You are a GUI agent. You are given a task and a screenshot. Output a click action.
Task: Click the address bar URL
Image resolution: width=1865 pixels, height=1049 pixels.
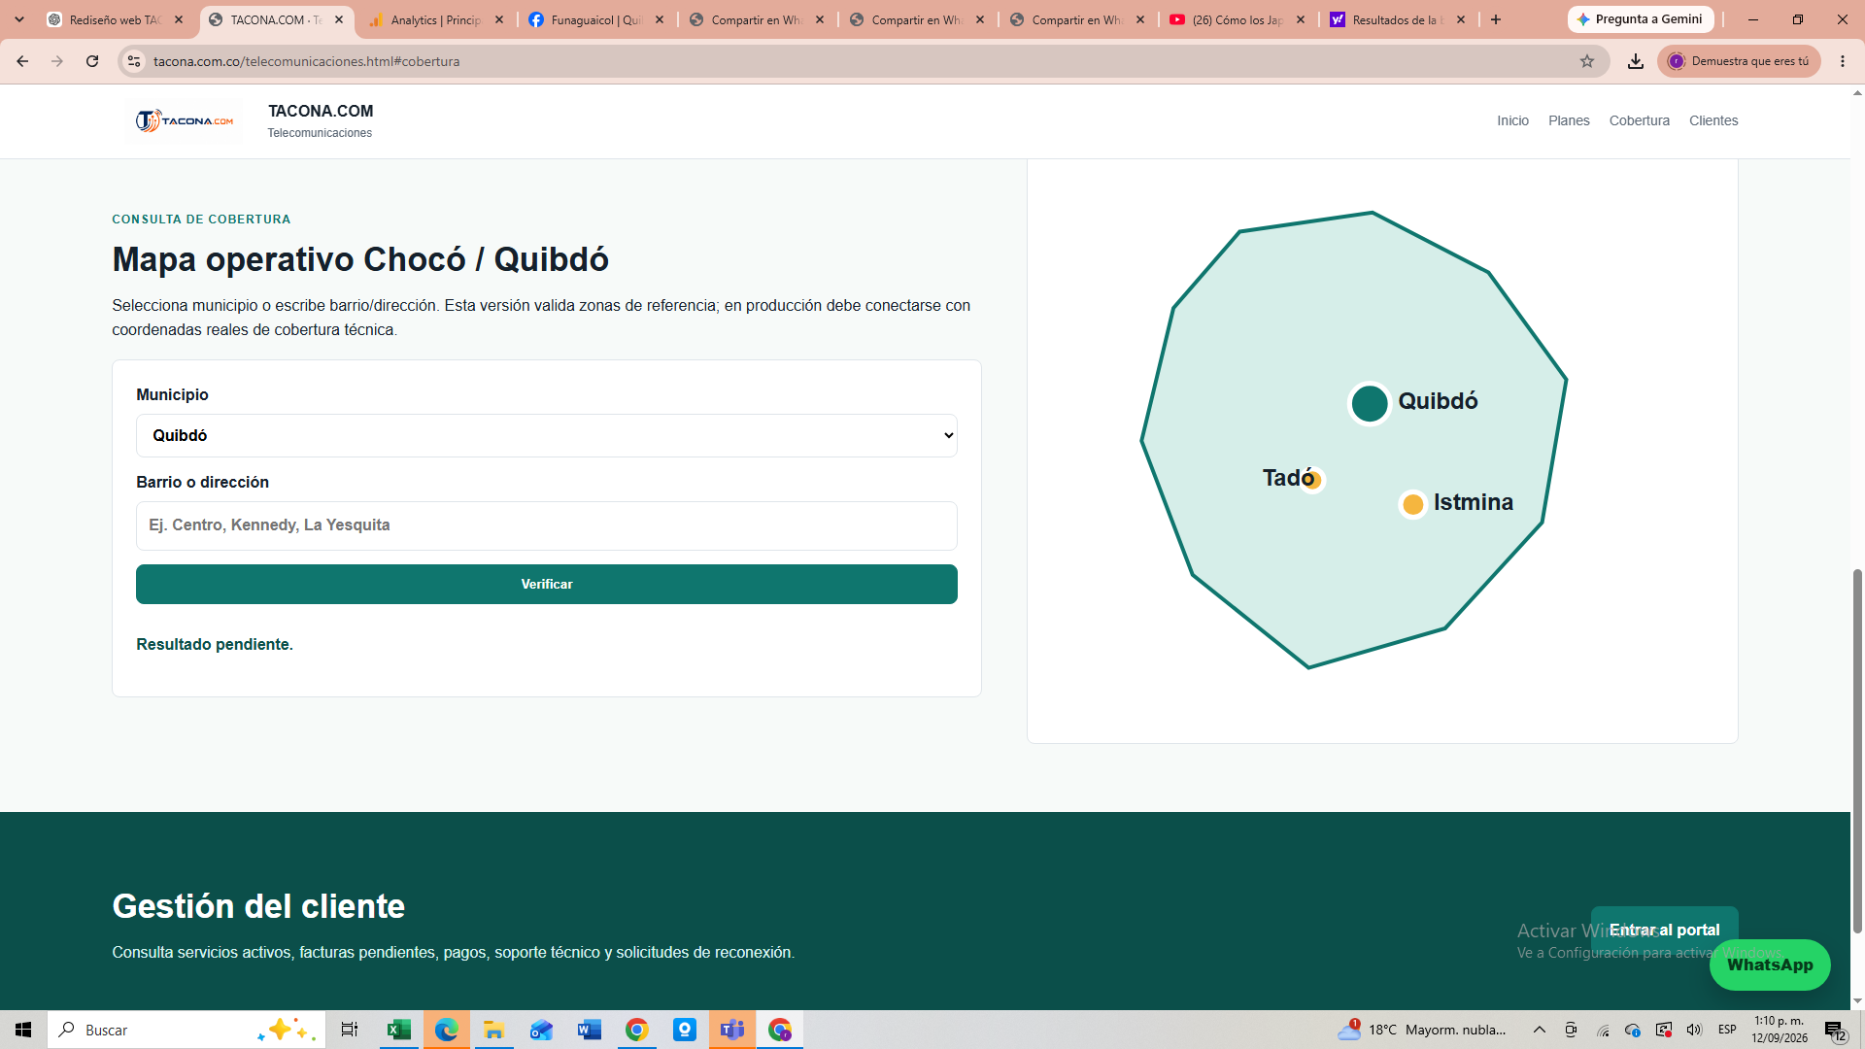(306, 61)
